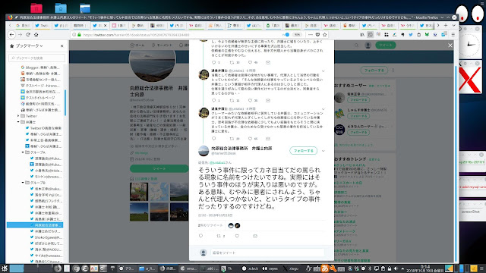
Task: Open tweet options chevron beside follow button
Action: (x=323, y=151)
